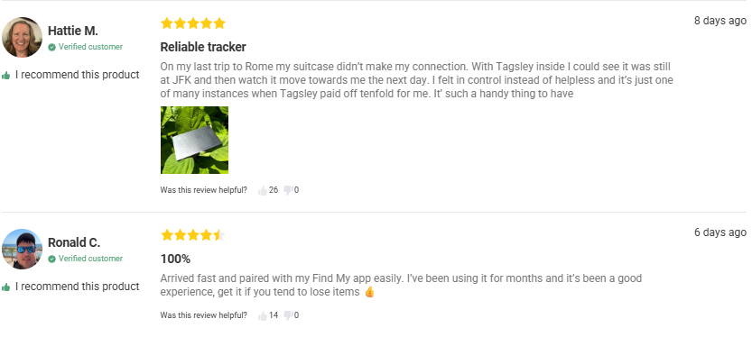Click the '6 days ago' timestamp
This screenshot has width=752, height=337.
click(720, 232)
